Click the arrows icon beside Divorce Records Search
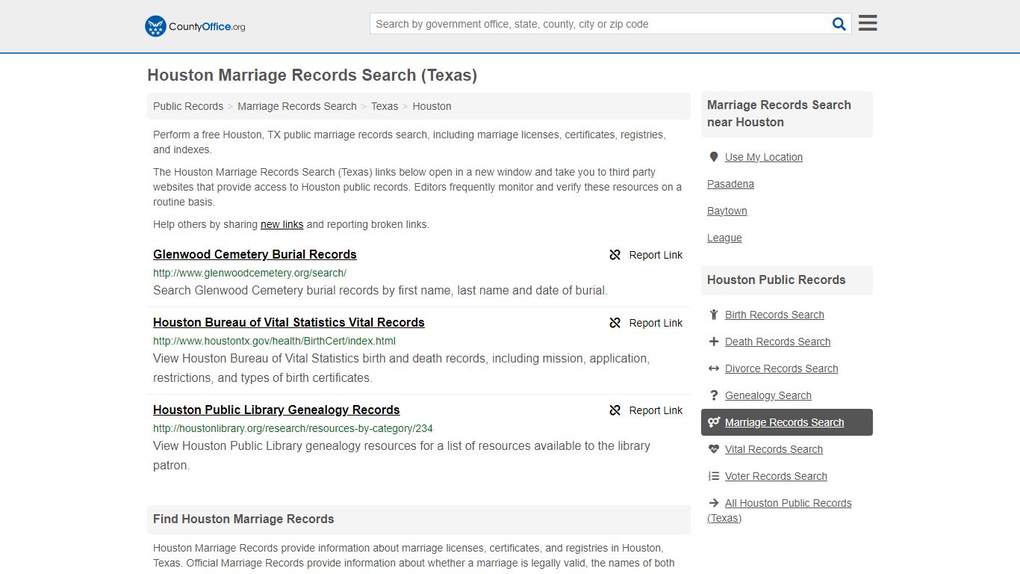 (714, 368)
